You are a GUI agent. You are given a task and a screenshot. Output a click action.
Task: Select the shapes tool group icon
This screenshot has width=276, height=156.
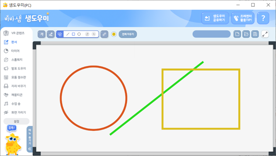(x=60, y=34)
